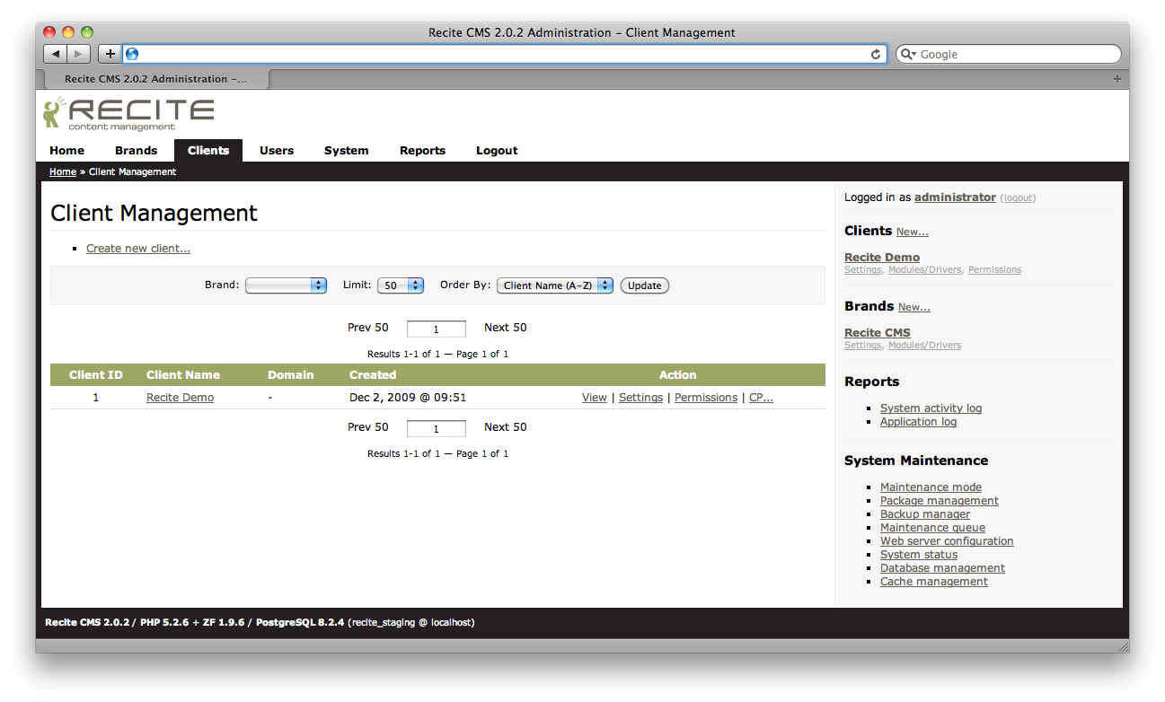1165x702 pixels.
Task: Select the Clients menu tab
Action: [x=208, y=150]
